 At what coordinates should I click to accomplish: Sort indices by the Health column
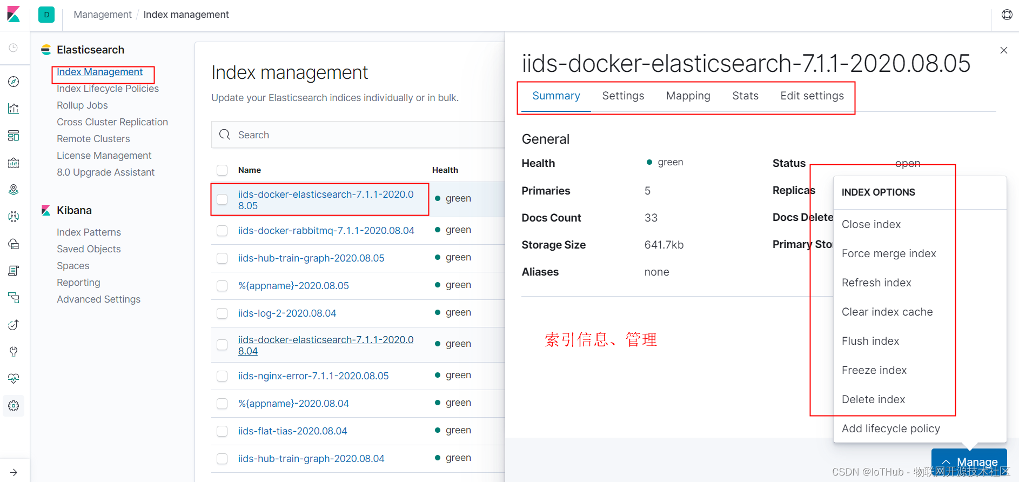click(445, 170)
